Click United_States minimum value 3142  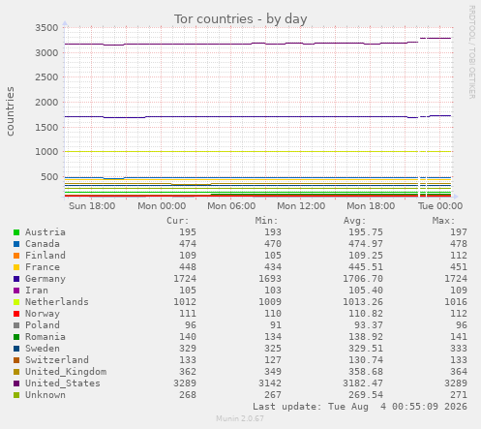(270, 383)
